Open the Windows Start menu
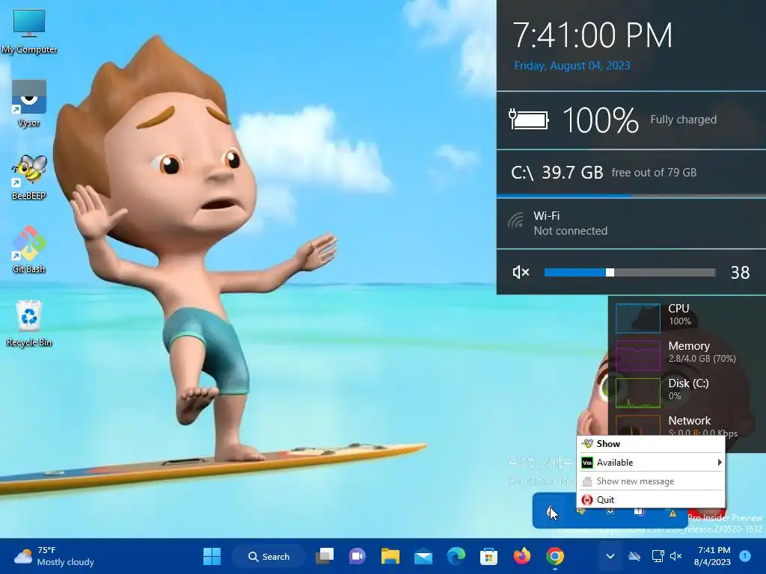This screenshot has height=574, width=766. tap(212, 556)
